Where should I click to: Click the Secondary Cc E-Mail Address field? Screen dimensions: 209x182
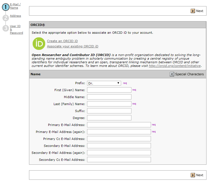coord(119,160)
